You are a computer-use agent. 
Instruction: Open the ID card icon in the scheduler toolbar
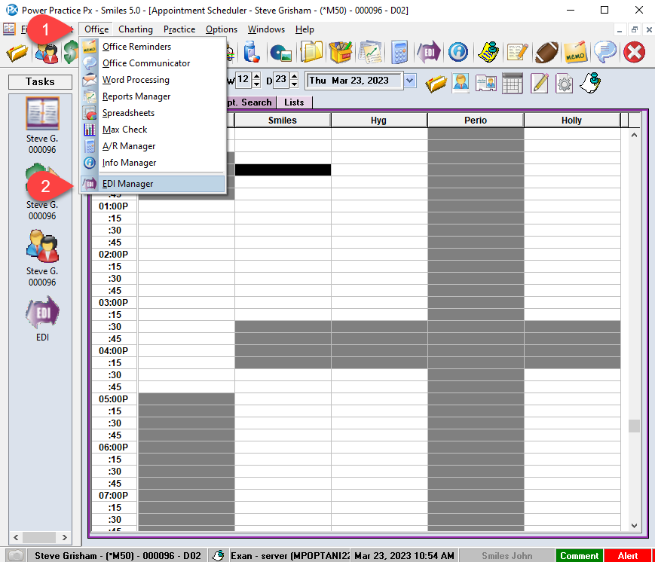pos(486,83)
